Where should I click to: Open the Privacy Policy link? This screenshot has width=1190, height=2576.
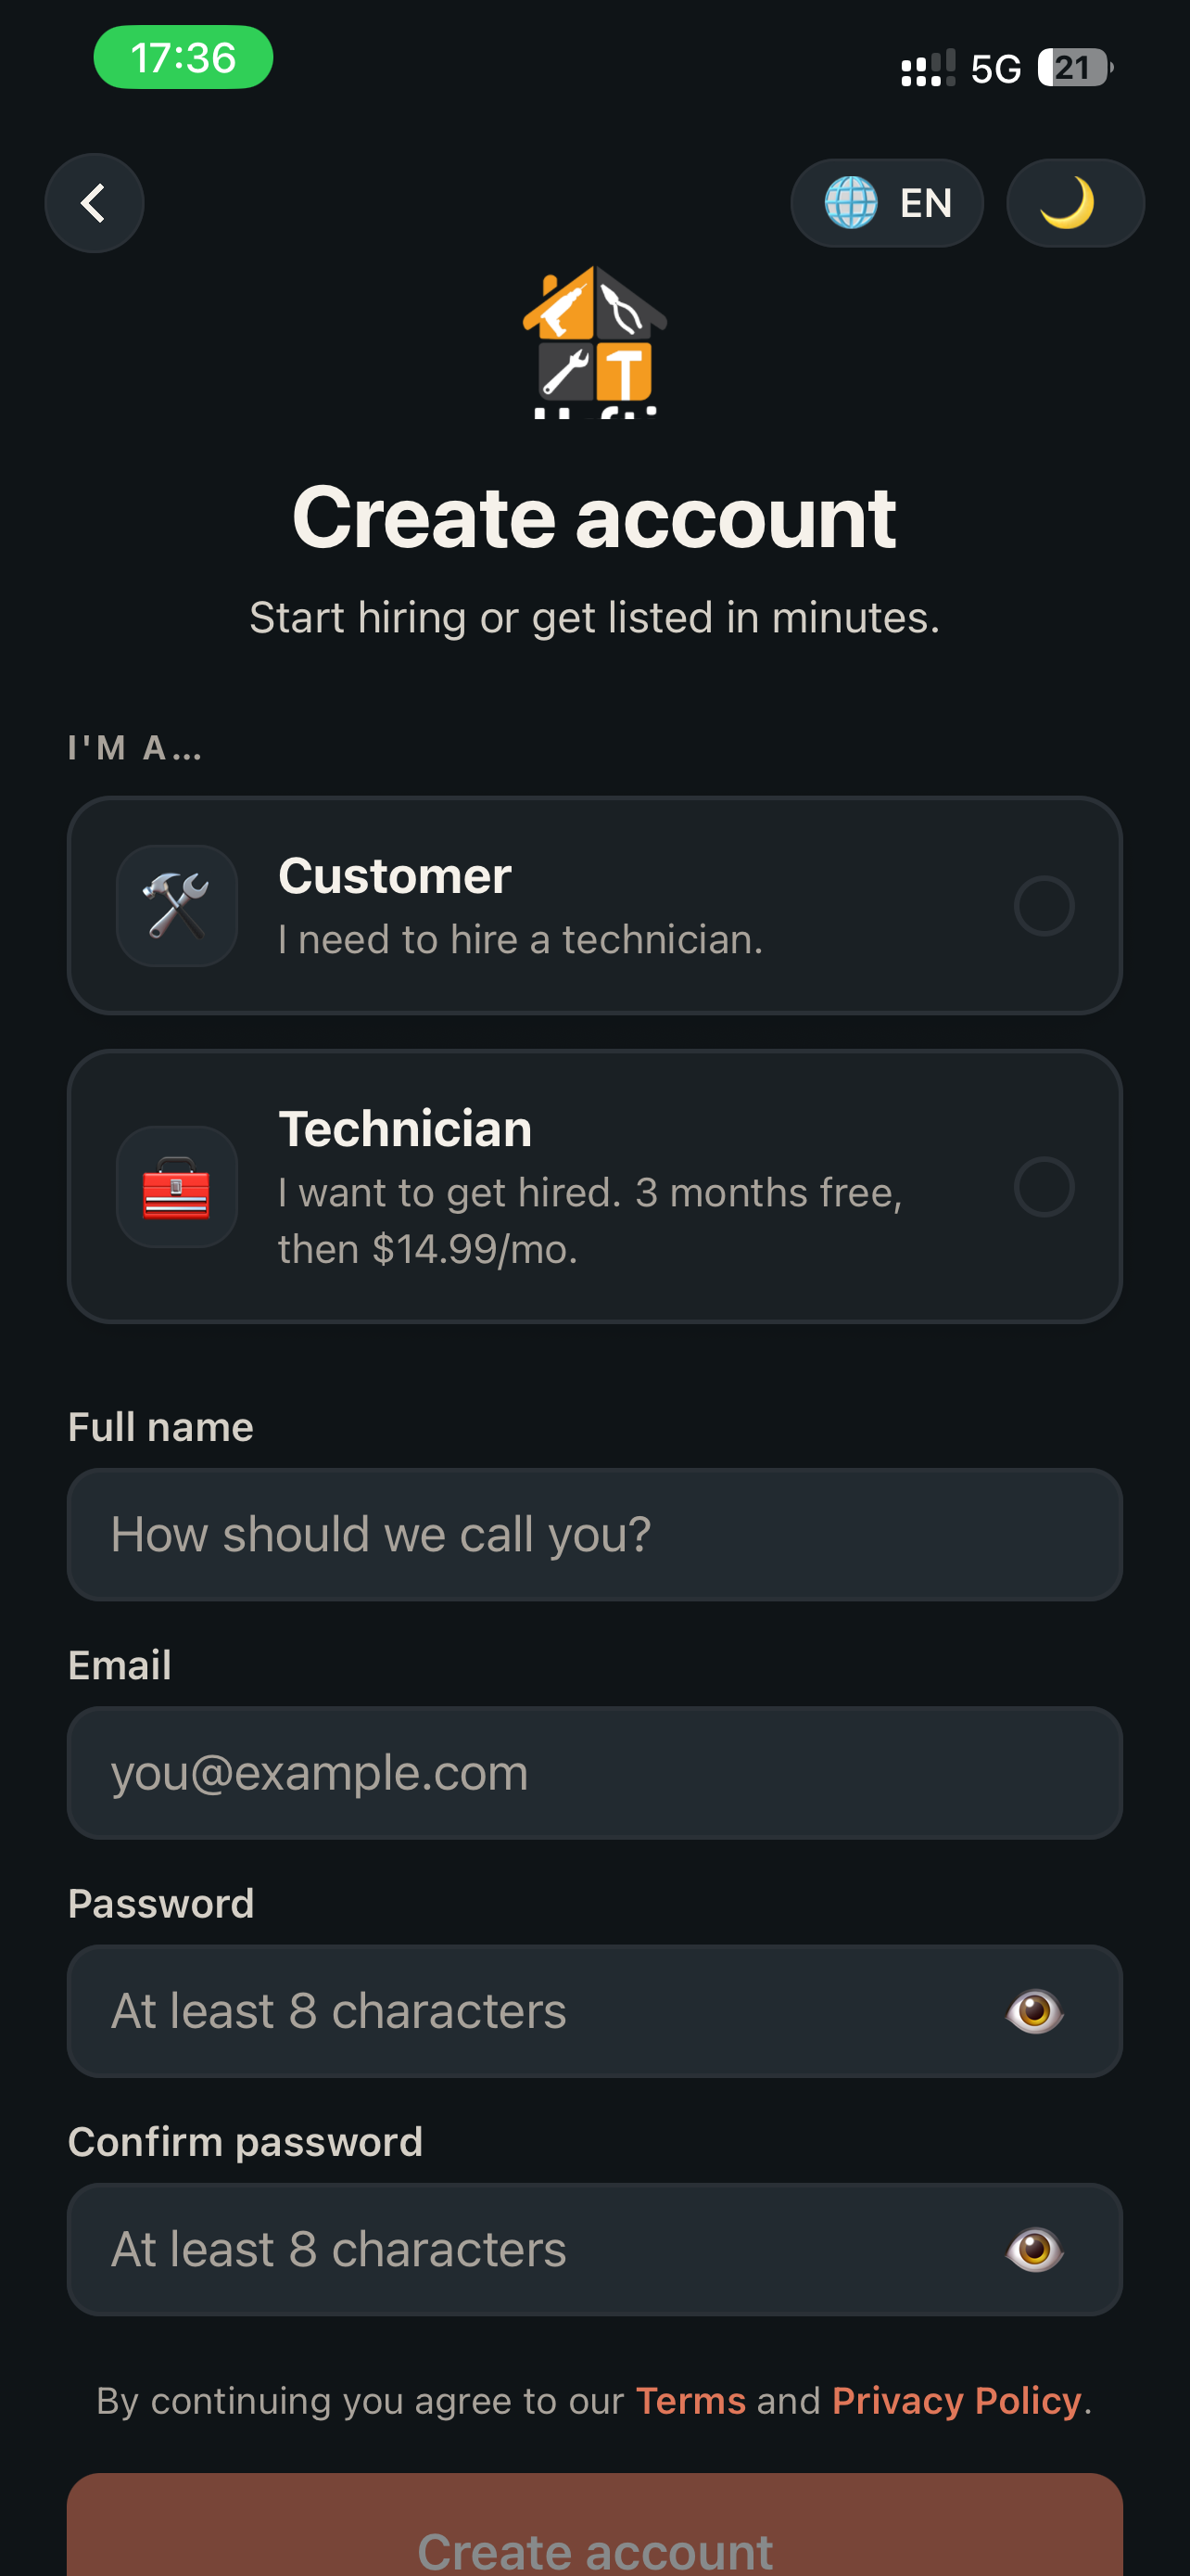(x=956, y=2400)
